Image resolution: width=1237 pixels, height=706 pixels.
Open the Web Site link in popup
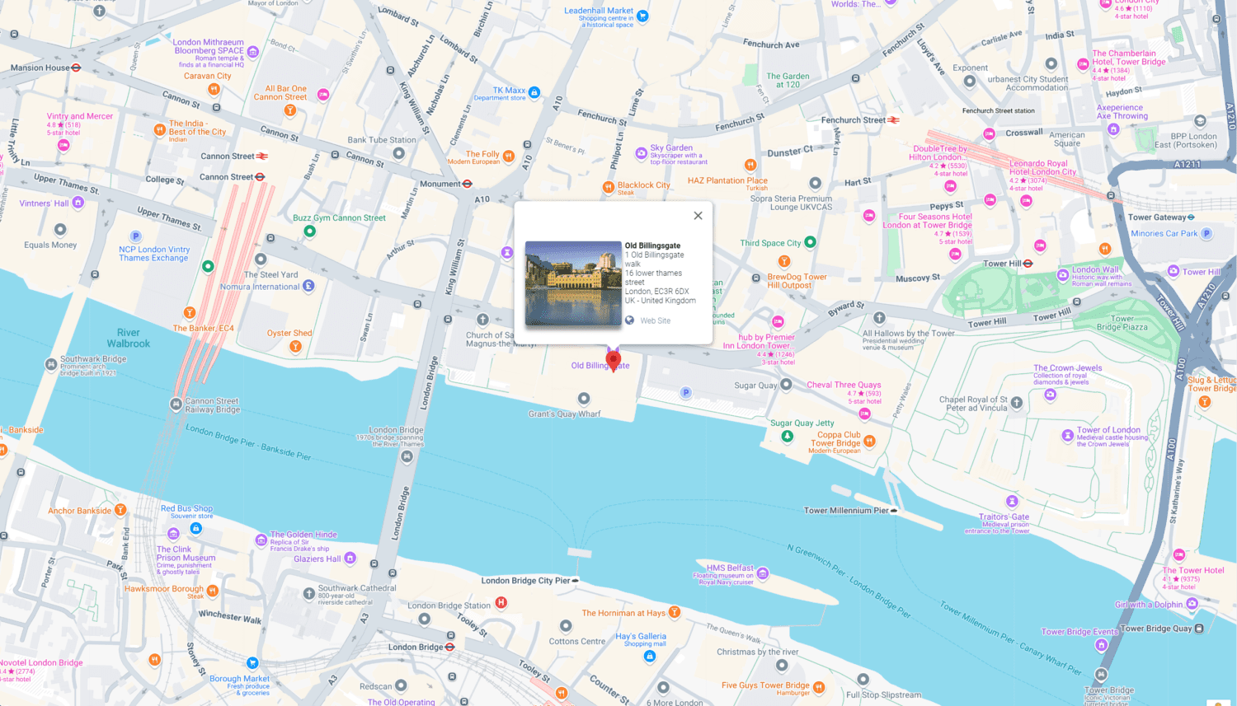[655, 320]
